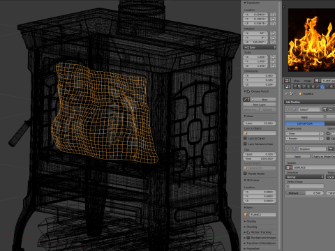Click the pin icon in properties context row
The width and height of the screenshot is (335, 251).
tap(286, 93)
